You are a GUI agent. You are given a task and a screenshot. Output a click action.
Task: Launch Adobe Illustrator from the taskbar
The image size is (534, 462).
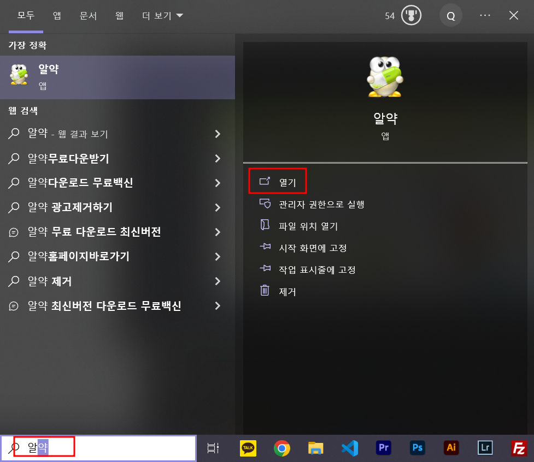click(451, 448)
